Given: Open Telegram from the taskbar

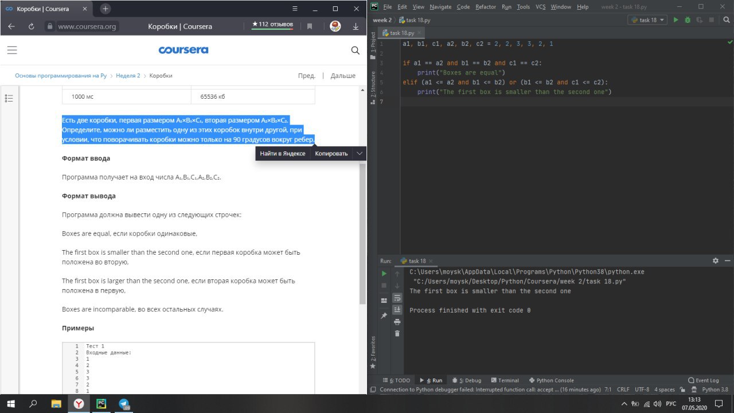Looking at the screenshot, I should coord(124,404).
